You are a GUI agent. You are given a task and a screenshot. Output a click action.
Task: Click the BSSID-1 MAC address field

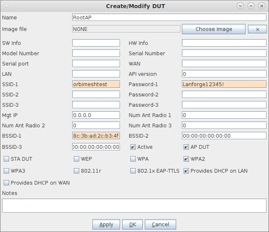click(96, 136)
